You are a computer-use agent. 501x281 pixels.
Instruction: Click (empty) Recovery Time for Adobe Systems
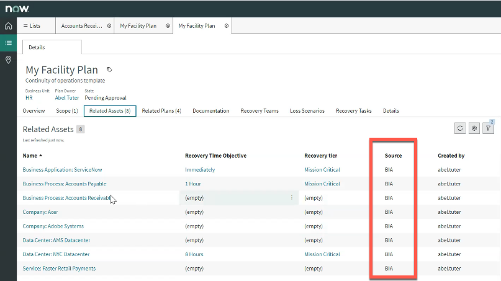[194, 226]
